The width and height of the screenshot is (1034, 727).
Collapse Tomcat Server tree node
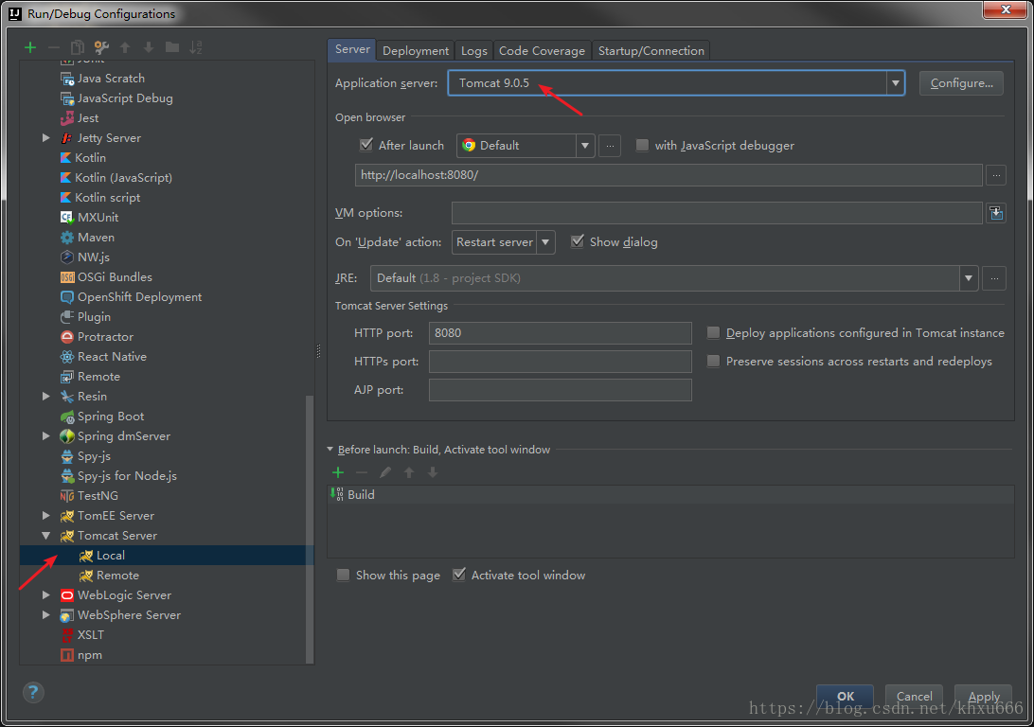[x=46, y=535]
